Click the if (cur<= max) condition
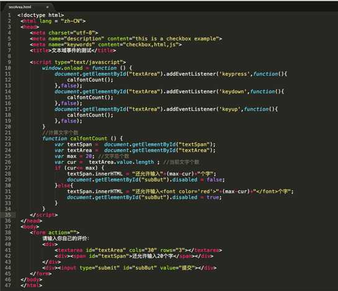 pyautogui.click(x=79, y=168)
